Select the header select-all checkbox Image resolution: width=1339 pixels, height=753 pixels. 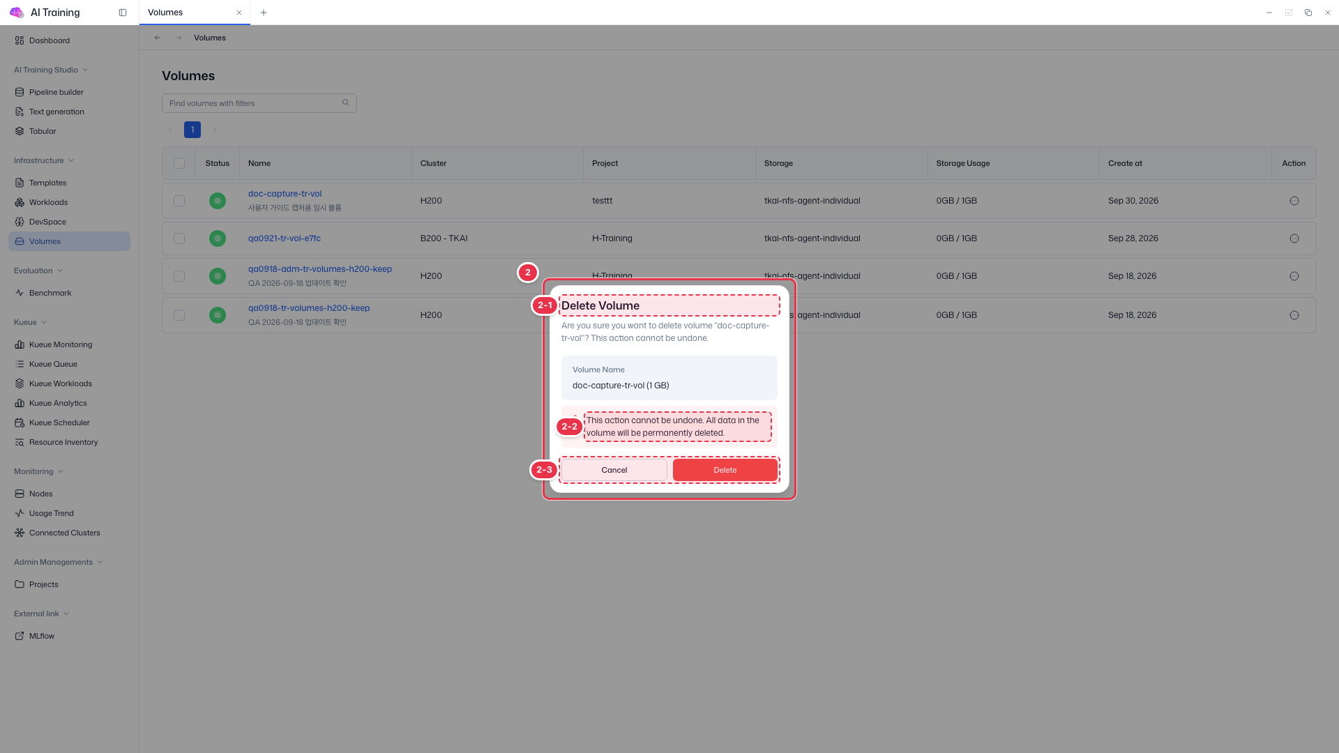(x=179, y=163)
